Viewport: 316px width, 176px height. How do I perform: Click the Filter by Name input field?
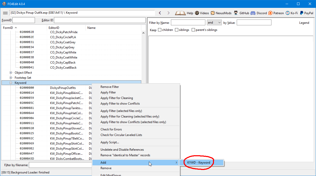click(x=188, y=23)
